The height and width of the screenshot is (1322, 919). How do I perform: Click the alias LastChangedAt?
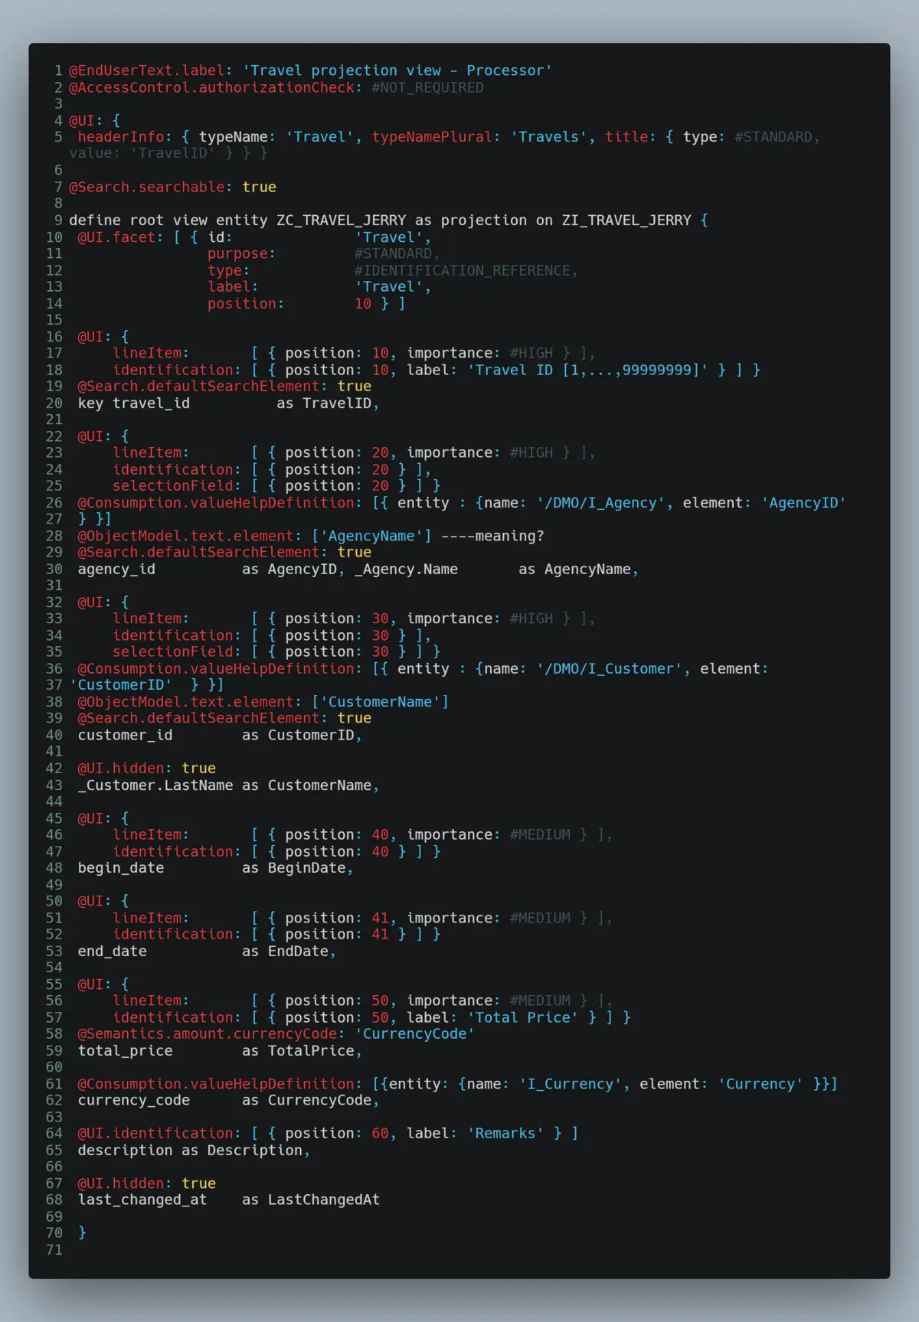click(324, 1200)
